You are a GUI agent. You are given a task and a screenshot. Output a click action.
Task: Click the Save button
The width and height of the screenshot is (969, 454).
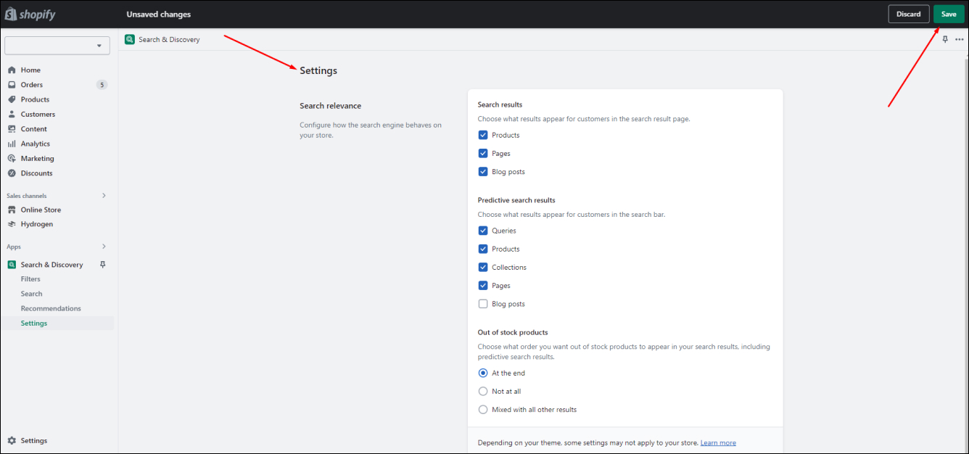(x=949, y=14)
